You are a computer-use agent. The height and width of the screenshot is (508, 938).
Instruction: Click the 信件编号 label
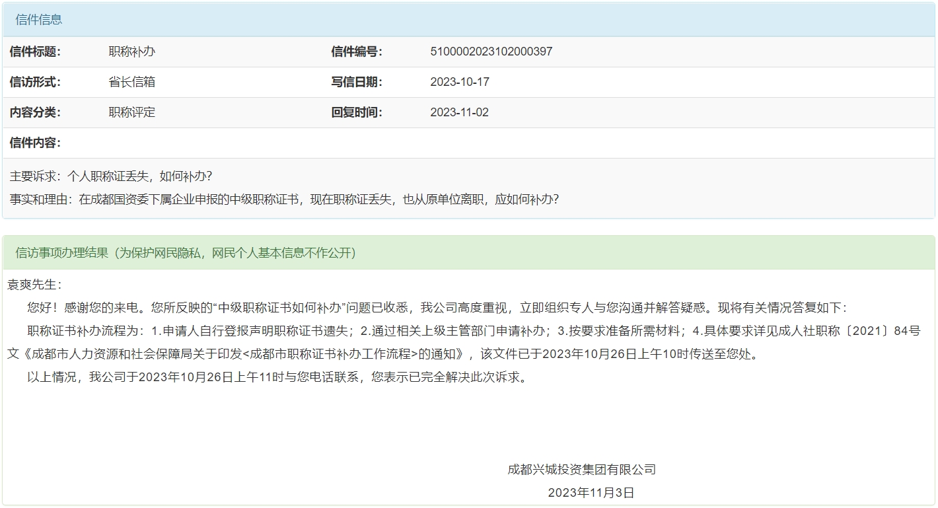pyautogui.click(x=357, y=52)
